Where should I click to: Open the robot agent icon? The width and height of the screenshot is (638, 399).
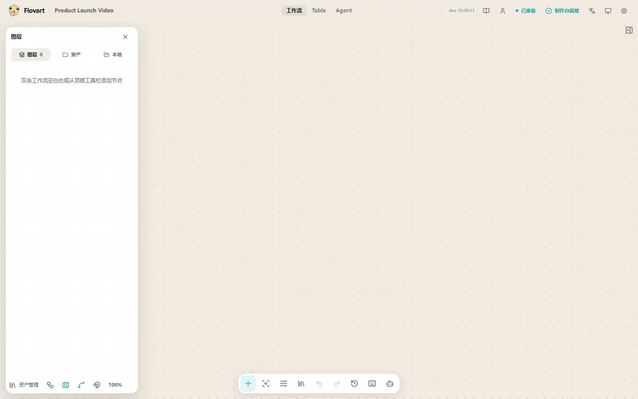(x=390, y=384)
